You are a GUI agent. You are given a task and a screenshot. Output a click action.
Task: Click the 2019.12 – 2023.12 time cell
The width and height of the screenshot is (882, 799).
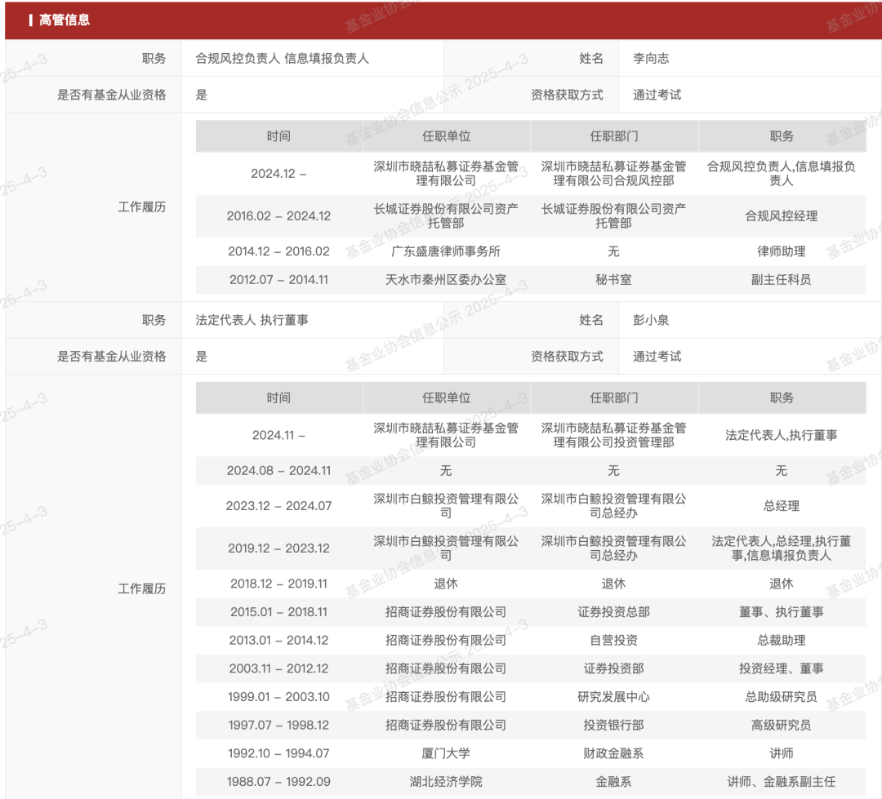tap(278, 548)
